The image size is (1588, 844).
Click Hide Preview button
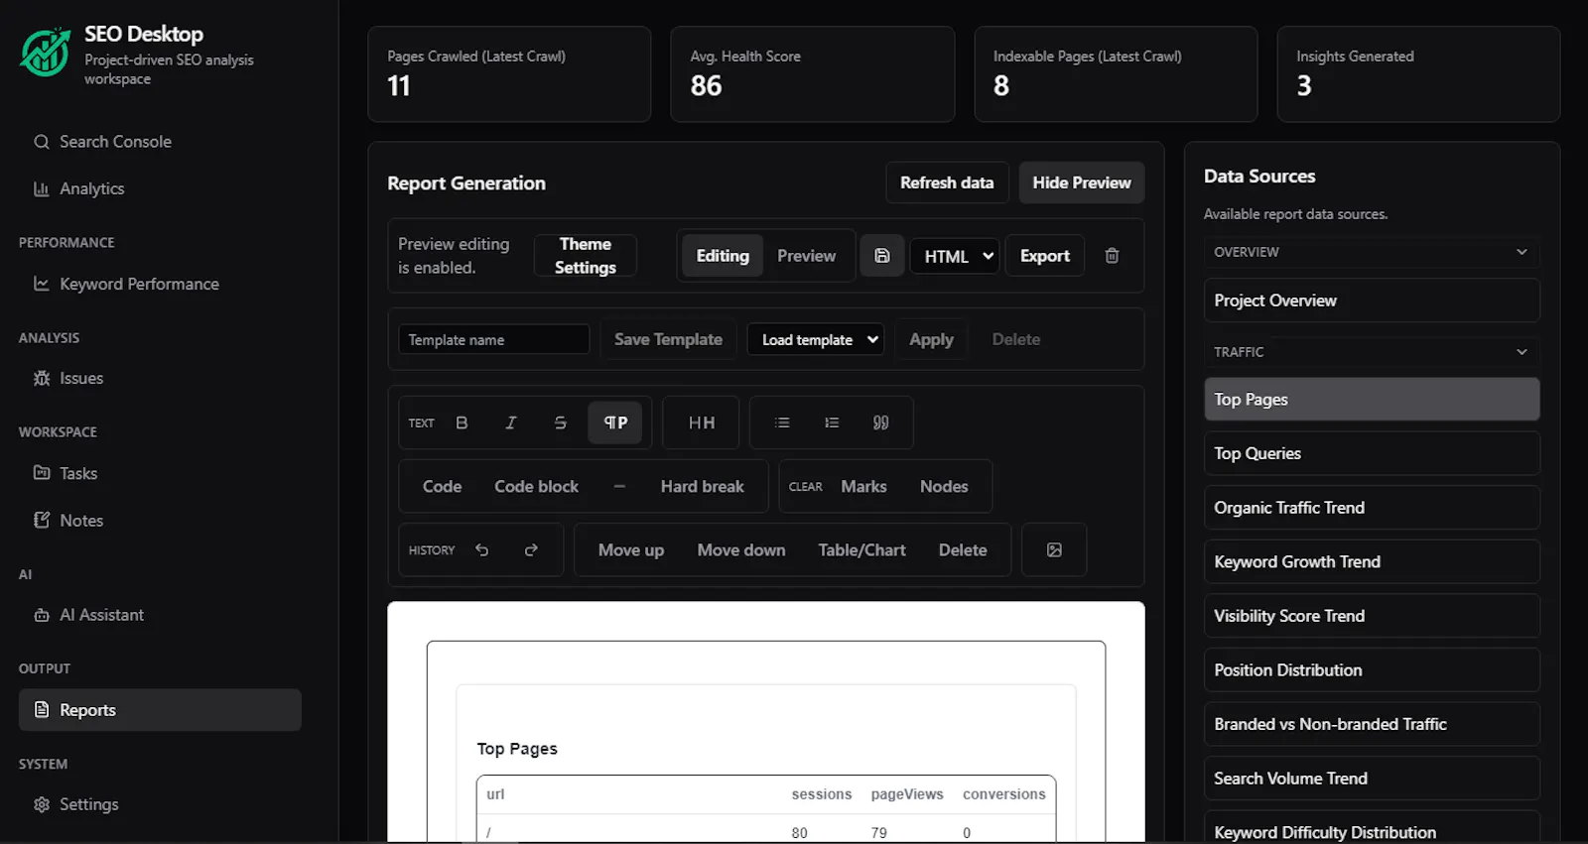click(1082, 182)
